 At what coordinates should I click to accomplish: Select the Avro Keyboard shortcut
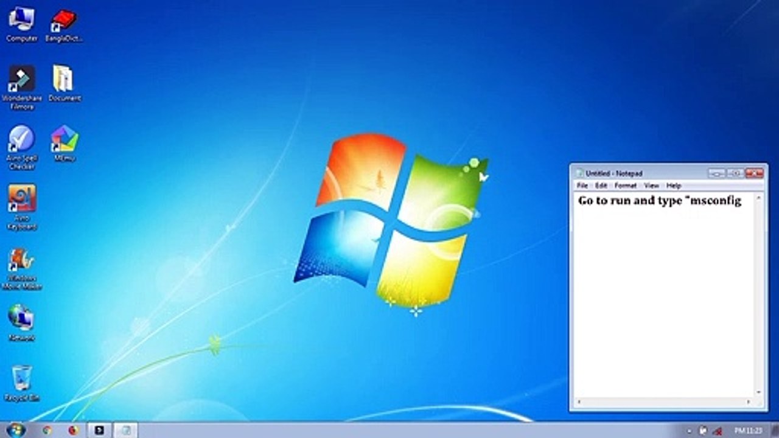coord(22,207)
